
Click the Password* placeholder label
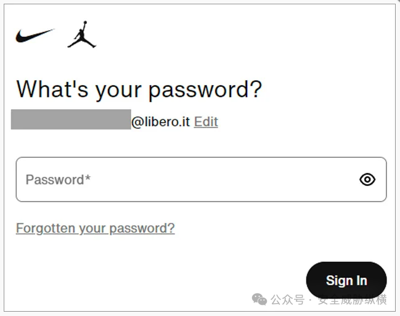pyautogui.click(x=58, y=179)
